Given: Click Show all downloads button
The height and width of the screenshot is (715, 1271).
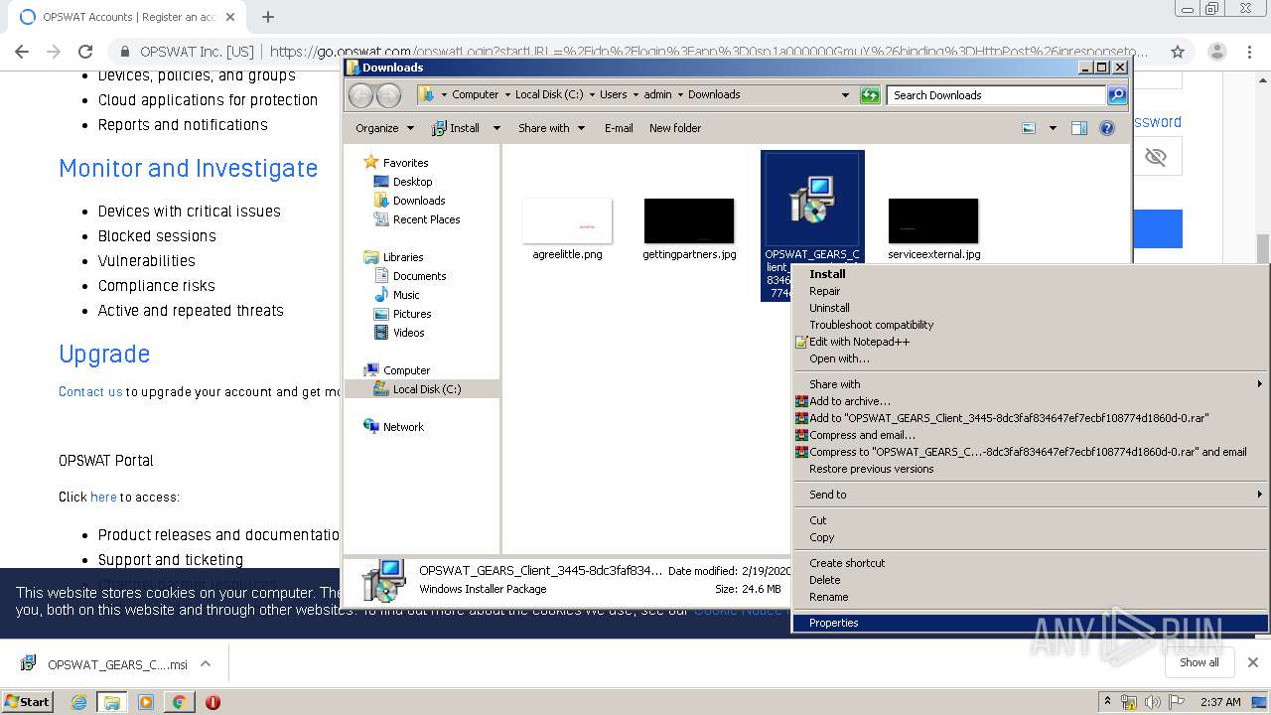Looking at the screenshot, I should (1199, 662).
